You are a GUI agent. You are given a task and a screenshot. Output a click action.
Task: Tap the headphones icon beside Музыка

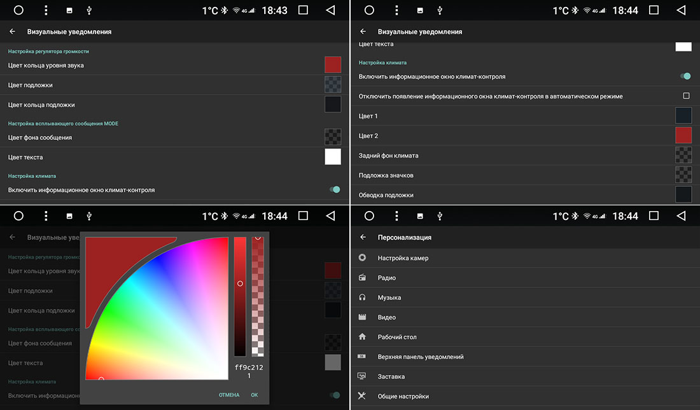click(362, 297)
